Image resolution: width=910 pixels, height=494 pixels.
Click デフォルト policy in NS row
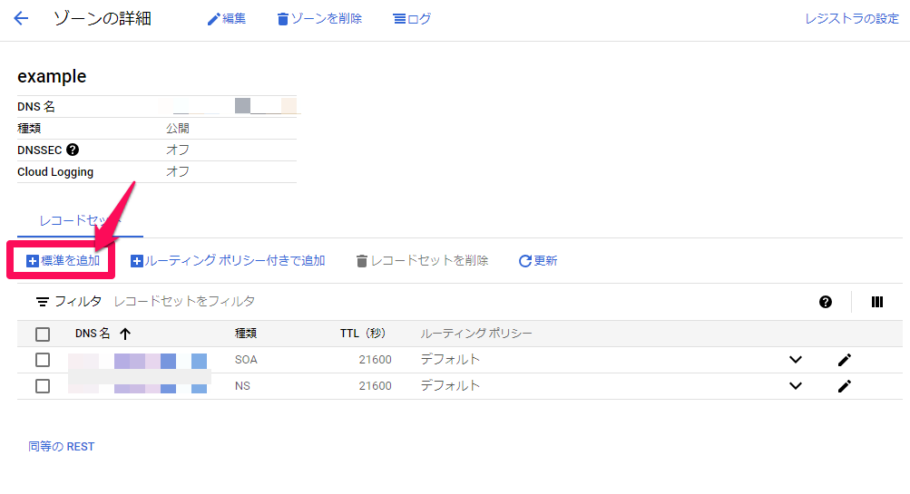pos(450,385)
